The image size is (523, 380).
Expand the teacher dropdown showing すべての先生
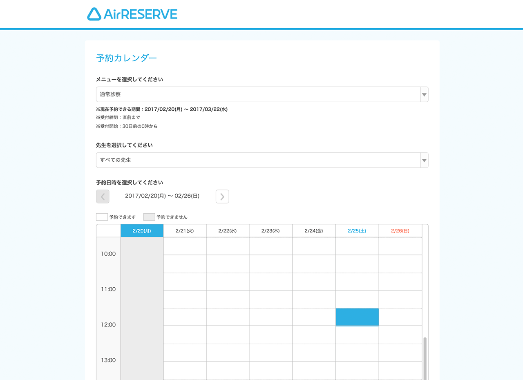[257, 160]
